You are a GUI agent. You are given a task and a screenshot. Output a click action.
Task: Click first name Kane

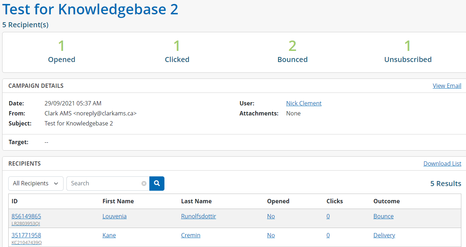[x=109, y=235]
